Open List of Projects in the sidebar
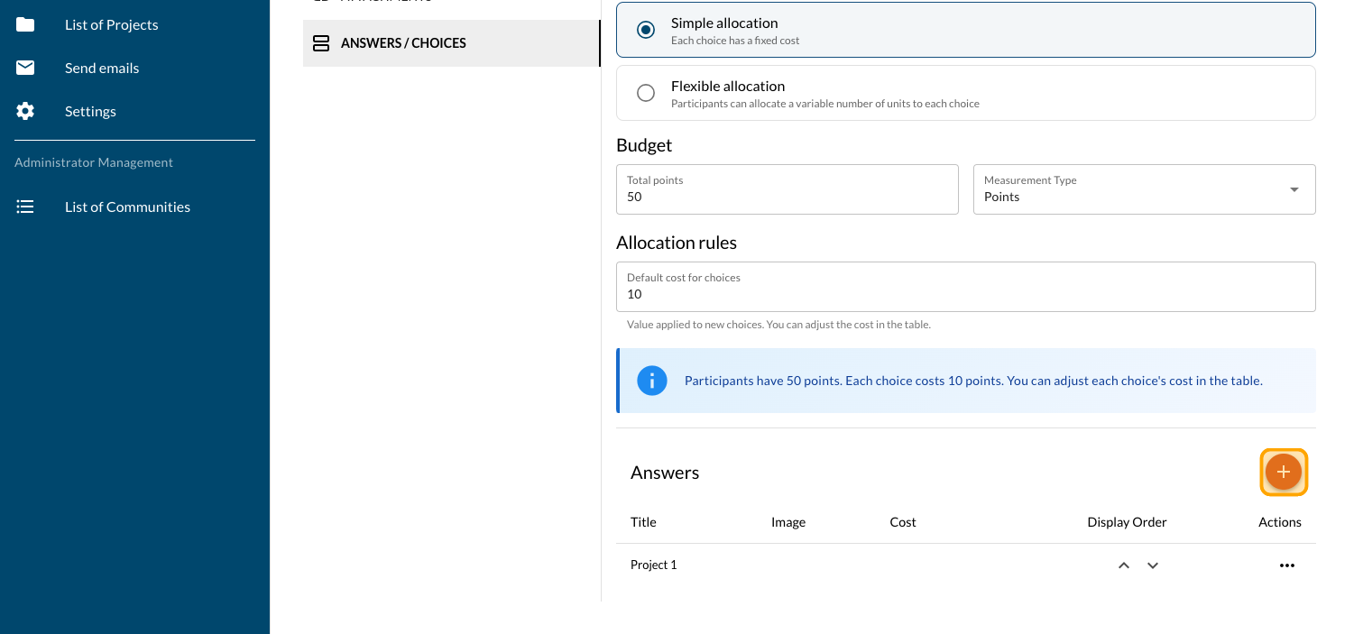Viewport: 1363px width, 634px height. 111,24
